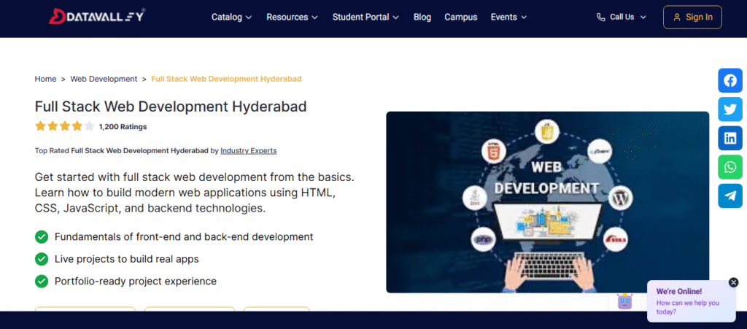Screen dimensions: 747x329
Task: Share the page on Facebook
Action: click(729, 80)
